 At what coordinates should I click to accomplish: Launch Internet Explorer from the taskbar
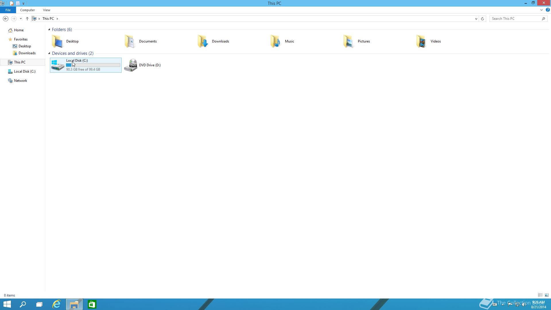(57, 304)
